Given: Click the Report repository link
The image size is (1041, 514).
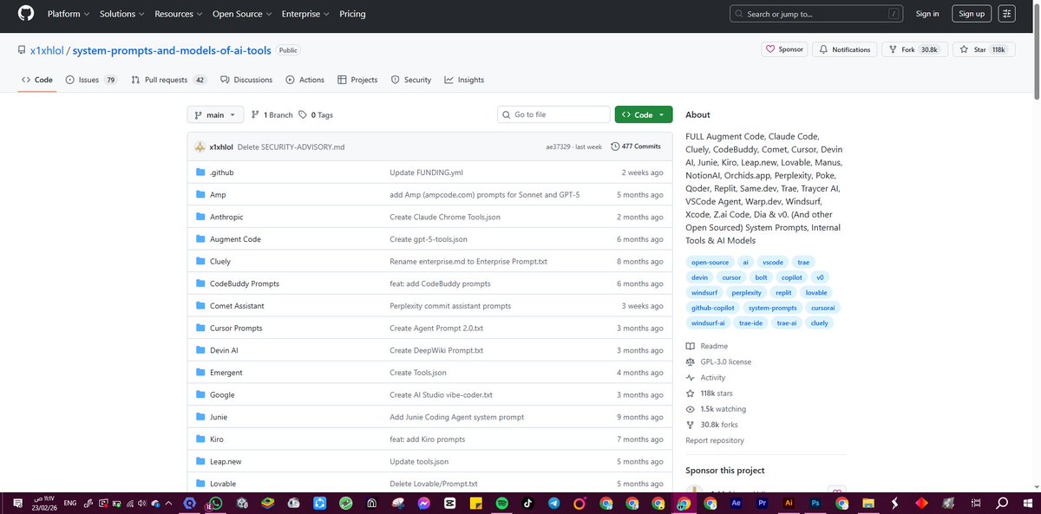Looking at the screenshot, I should pos(715,440).
